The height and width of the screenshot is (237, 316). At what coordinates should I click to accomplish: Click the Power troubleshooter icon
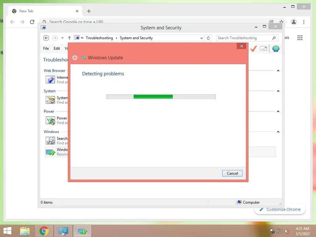pos(50,121)
